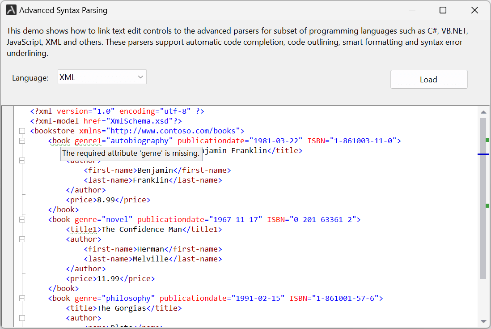Click the text Benjamin in first-name

click(155, 170)
